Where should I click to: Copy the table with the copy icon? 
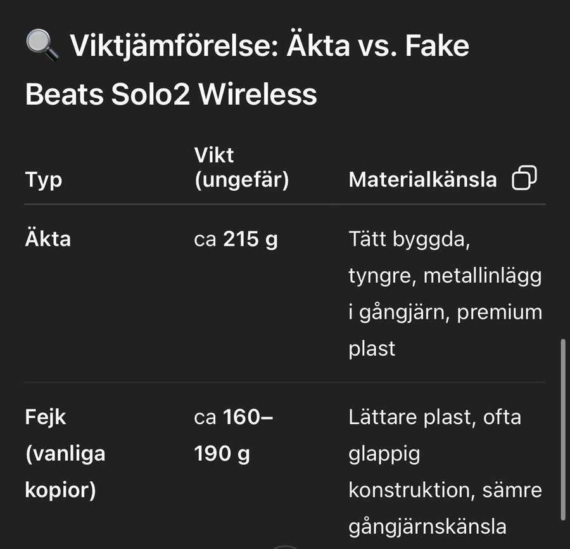(x=524, y=178)
